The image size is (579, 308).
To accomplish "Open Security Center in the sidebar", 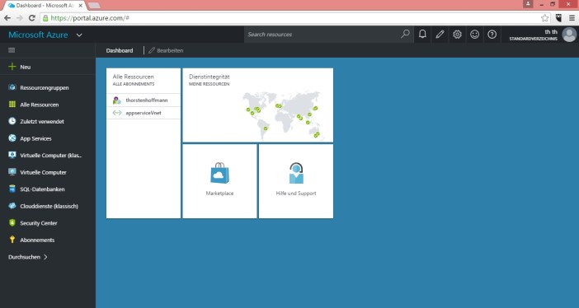I will [x=48, y=223].
